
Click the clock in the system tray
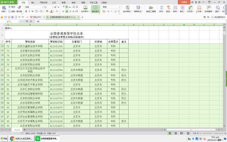click(215, 139)
